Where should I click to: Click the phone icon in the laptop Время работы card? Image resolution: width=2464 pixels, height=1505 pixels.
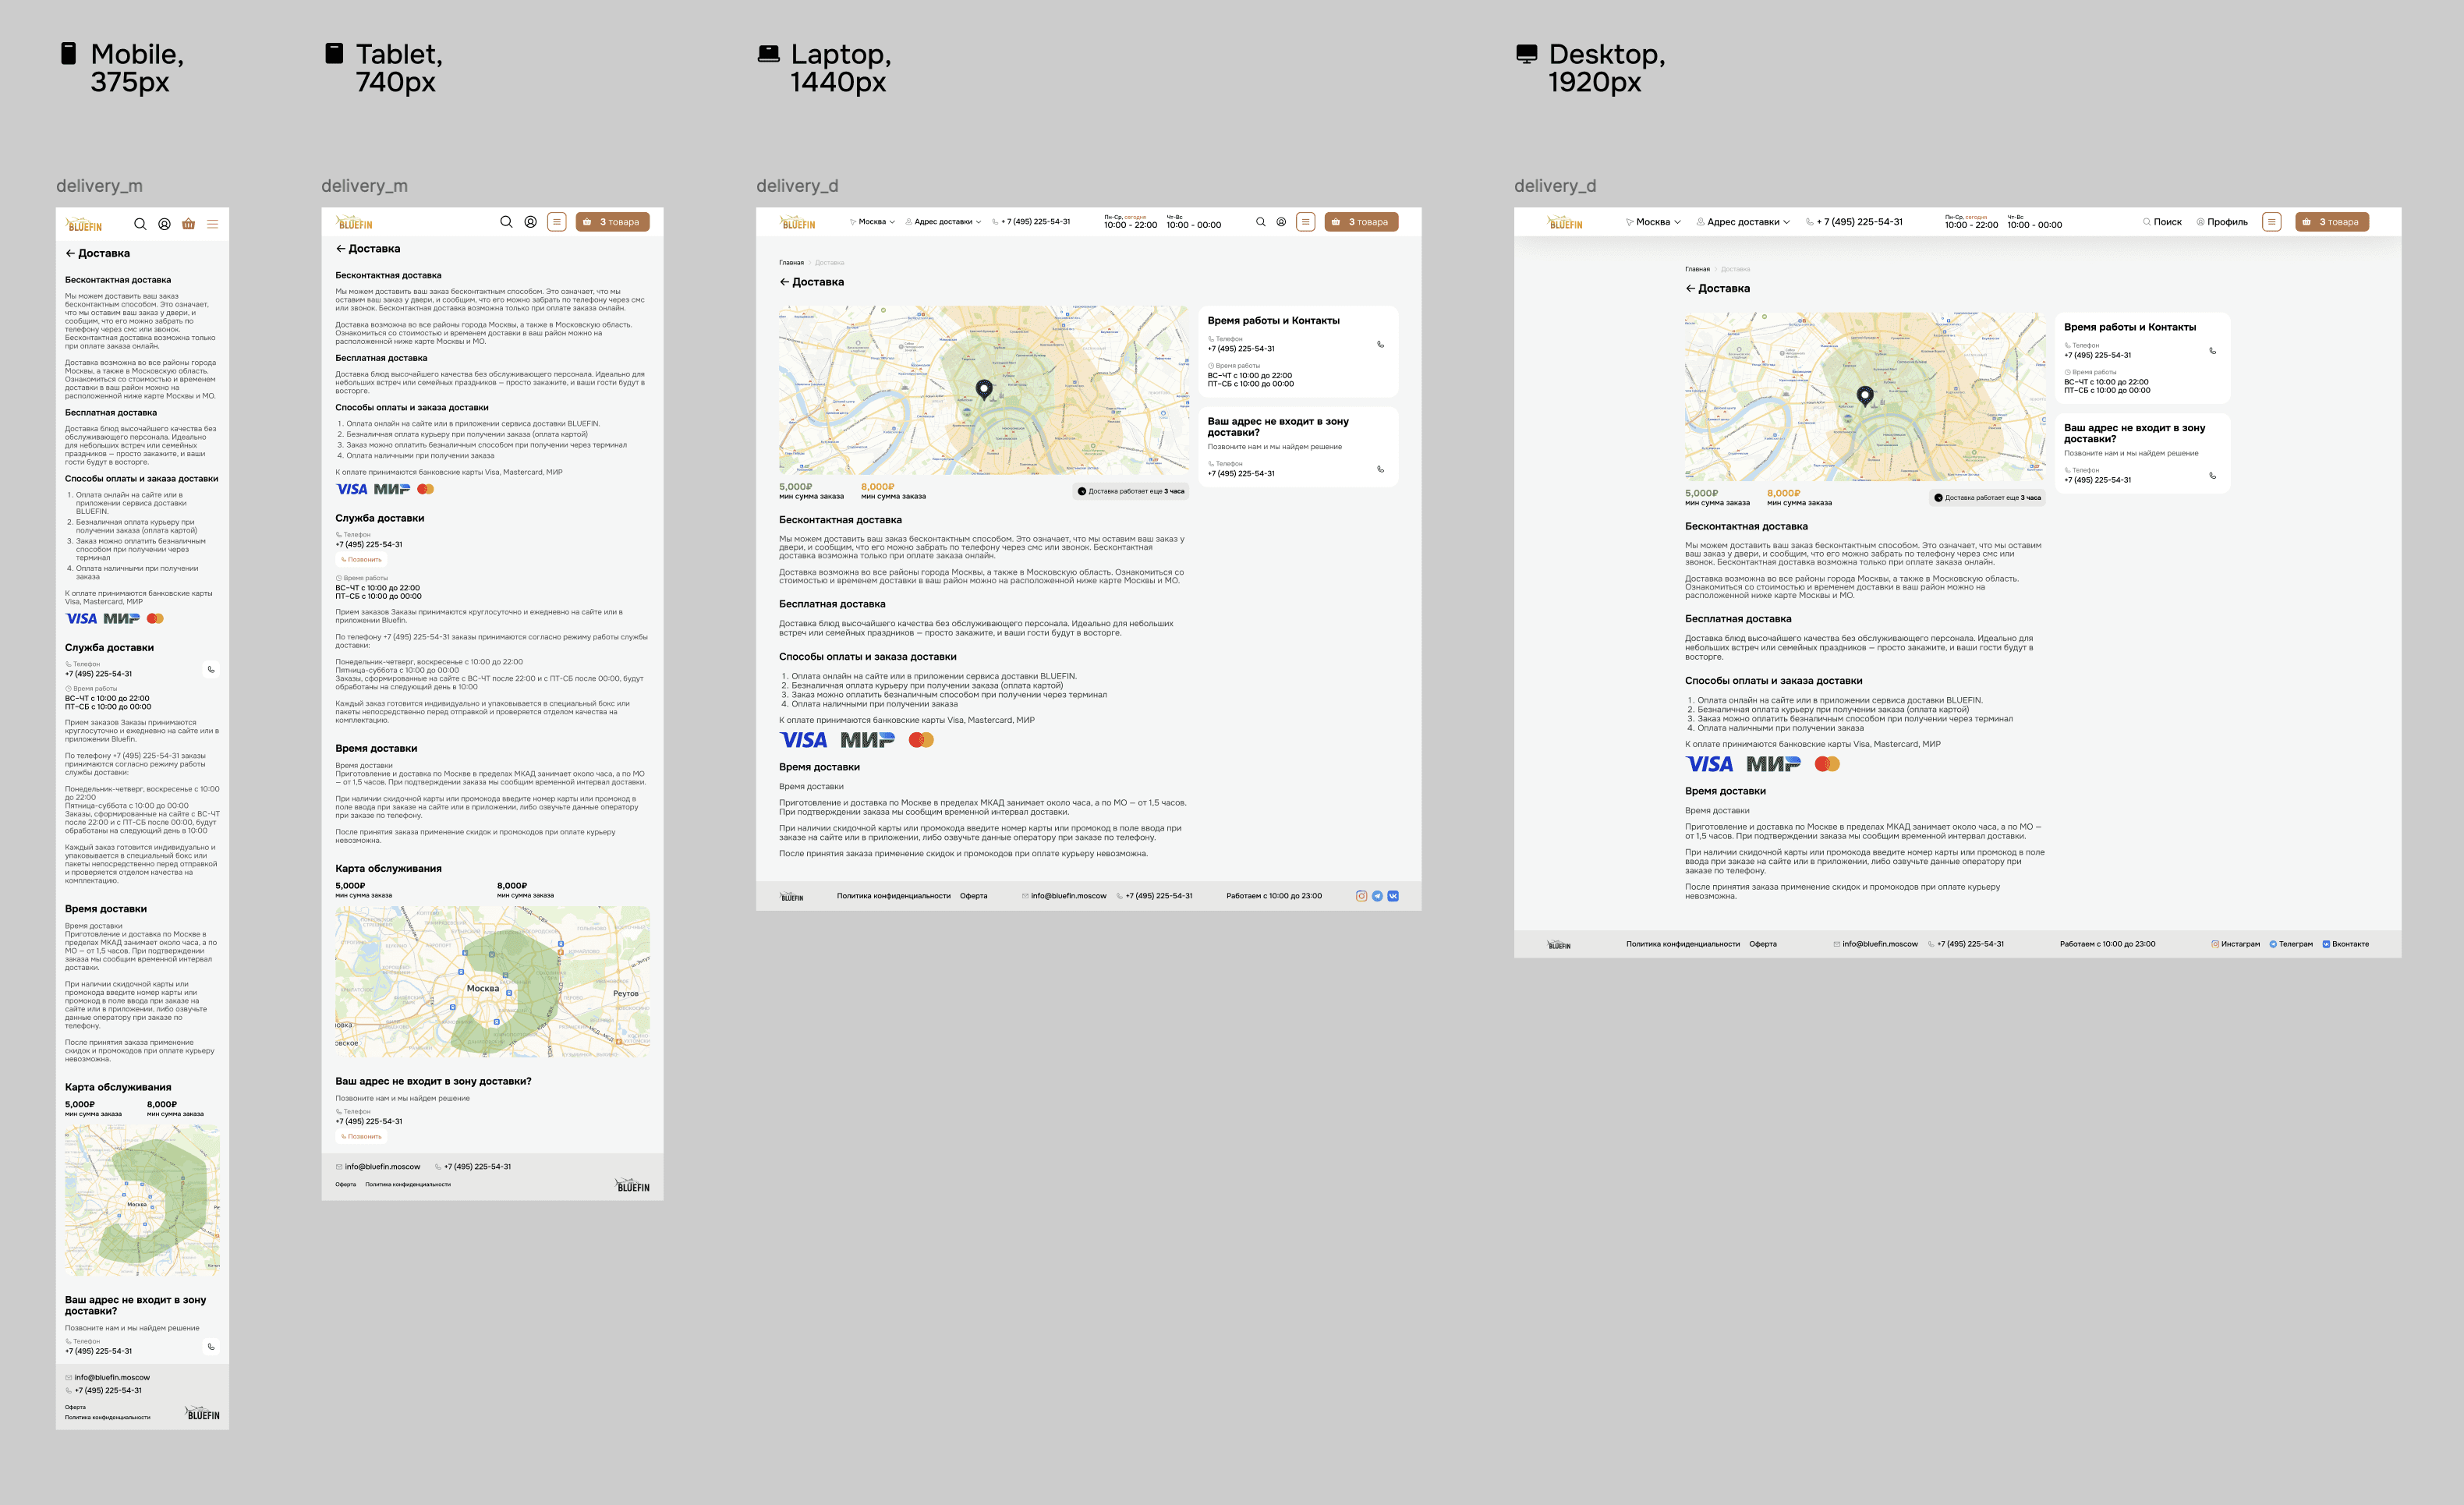pos(1380,344)
